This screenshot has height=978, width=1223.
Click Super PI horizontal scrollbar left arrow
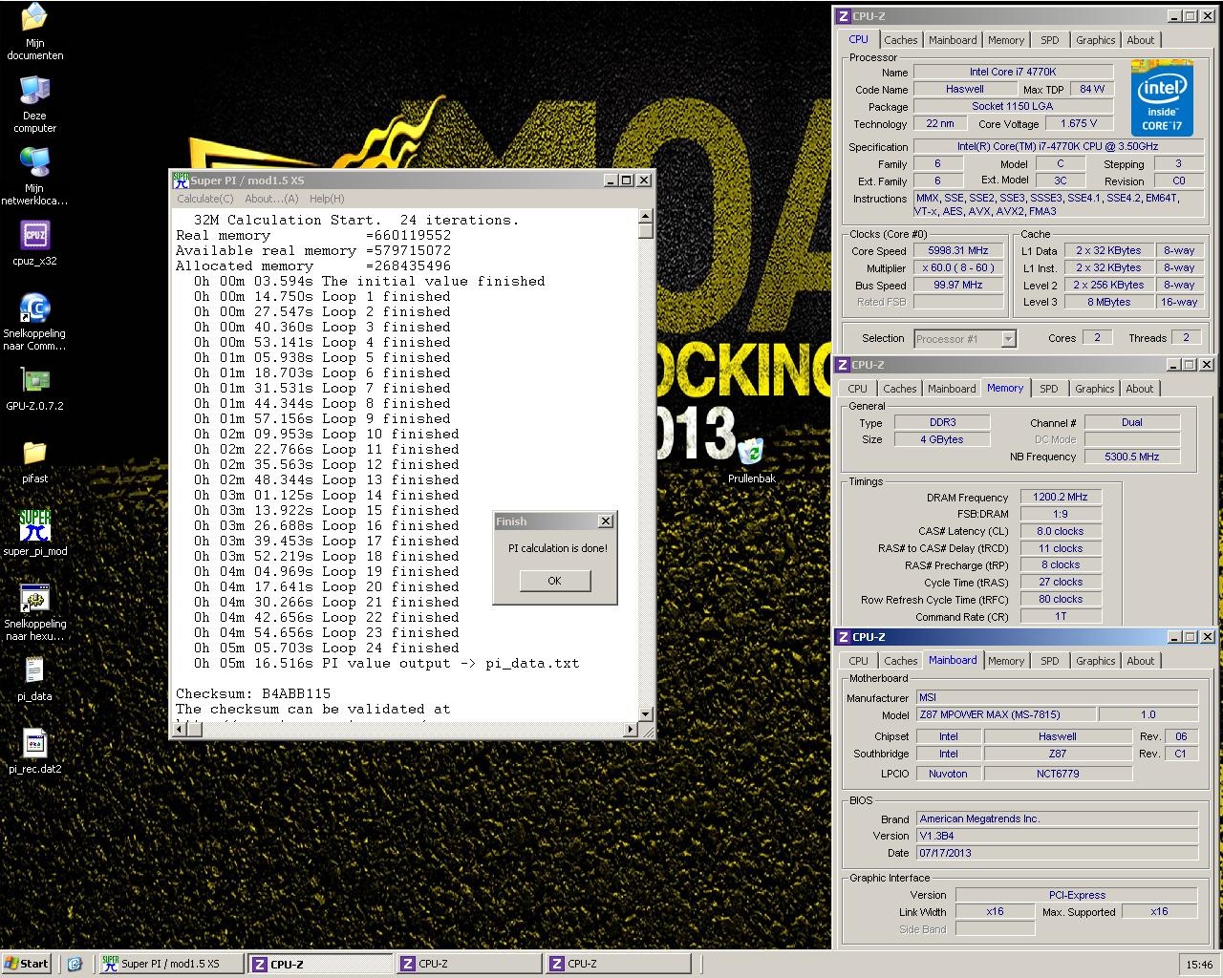pos(180,730)
